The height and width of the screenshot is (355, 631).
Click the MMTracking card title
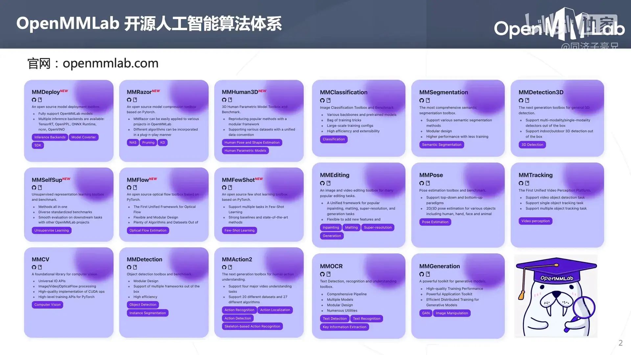click(x=535, y=175)
